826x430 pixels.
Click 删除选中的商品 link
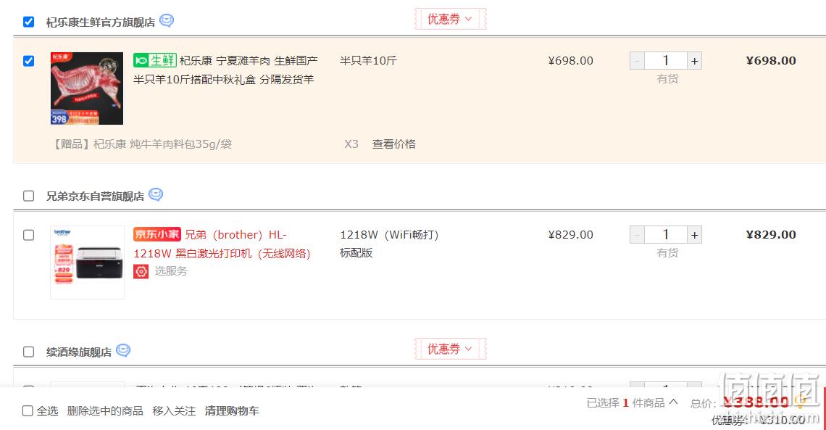coord(105,411)
